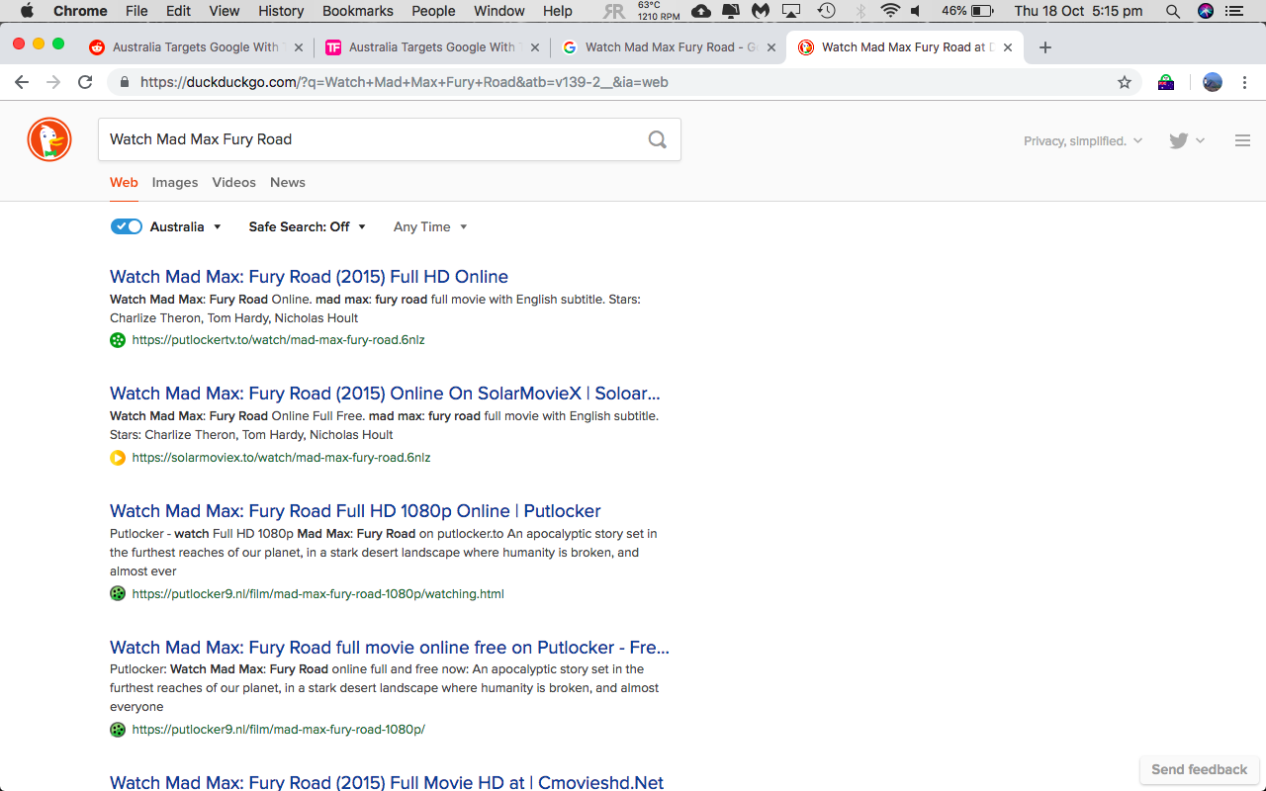Open the Cmovieshd.Net result link
1266x791 pixels.
(387, 782)
